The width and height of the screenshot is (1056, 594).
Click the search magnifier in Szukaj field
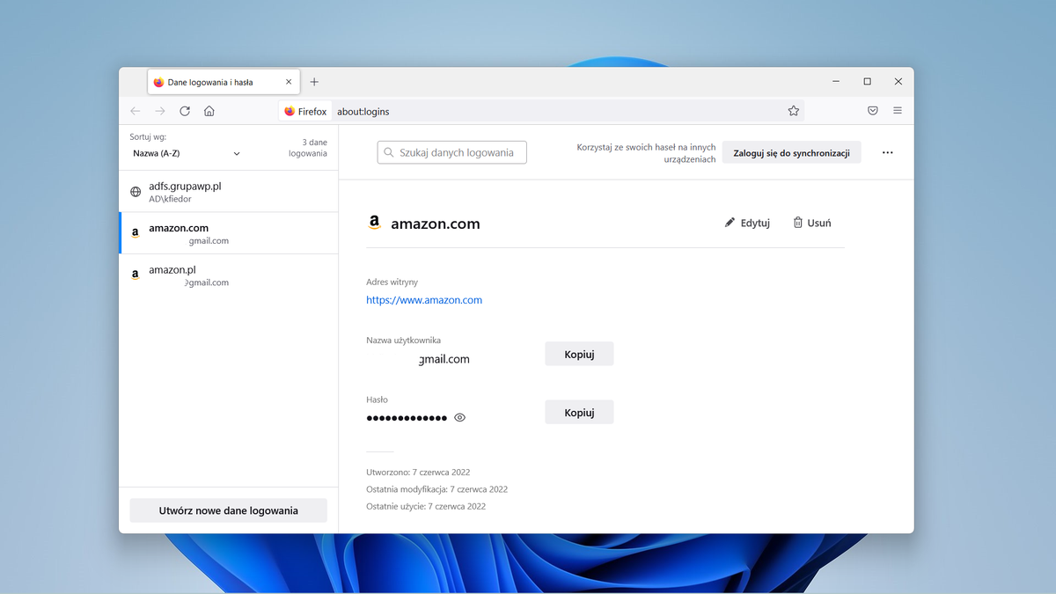coord(388,152)
